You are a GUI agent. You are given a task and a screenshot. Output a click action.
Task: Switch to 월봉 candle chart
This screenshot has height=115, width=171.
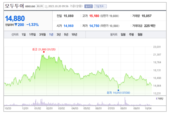coord(140,35)
